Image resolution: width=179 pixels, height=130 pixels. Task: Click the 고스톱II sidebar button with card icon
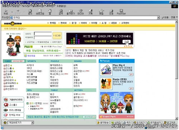point(14,105)
